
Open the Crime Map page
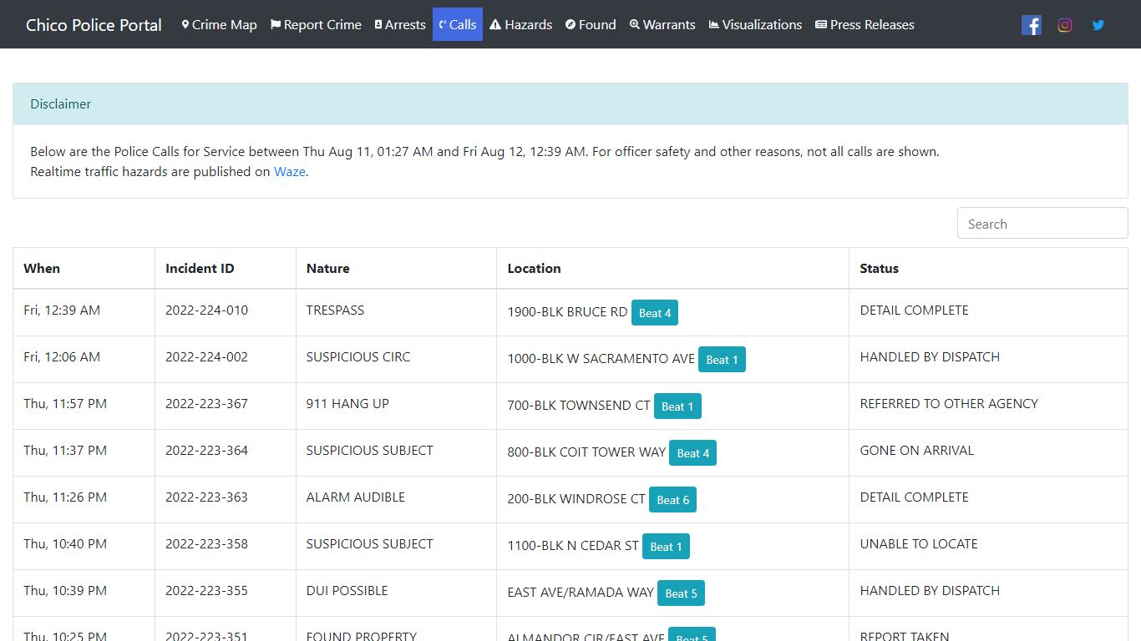click(219, 25)
